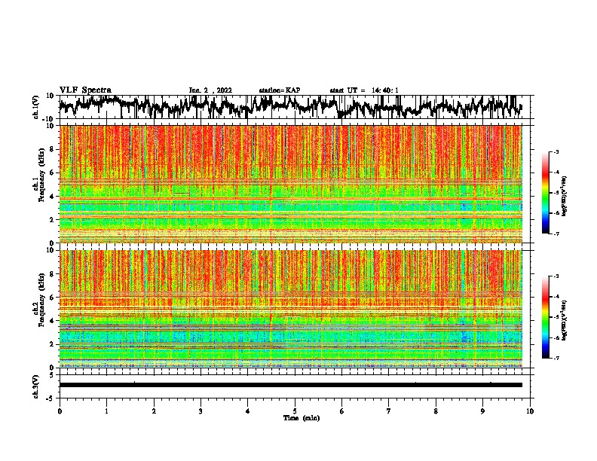Click the ch.3 black voltage trace
This screenshot has width=597, height=461.
[x=291, y=385]
